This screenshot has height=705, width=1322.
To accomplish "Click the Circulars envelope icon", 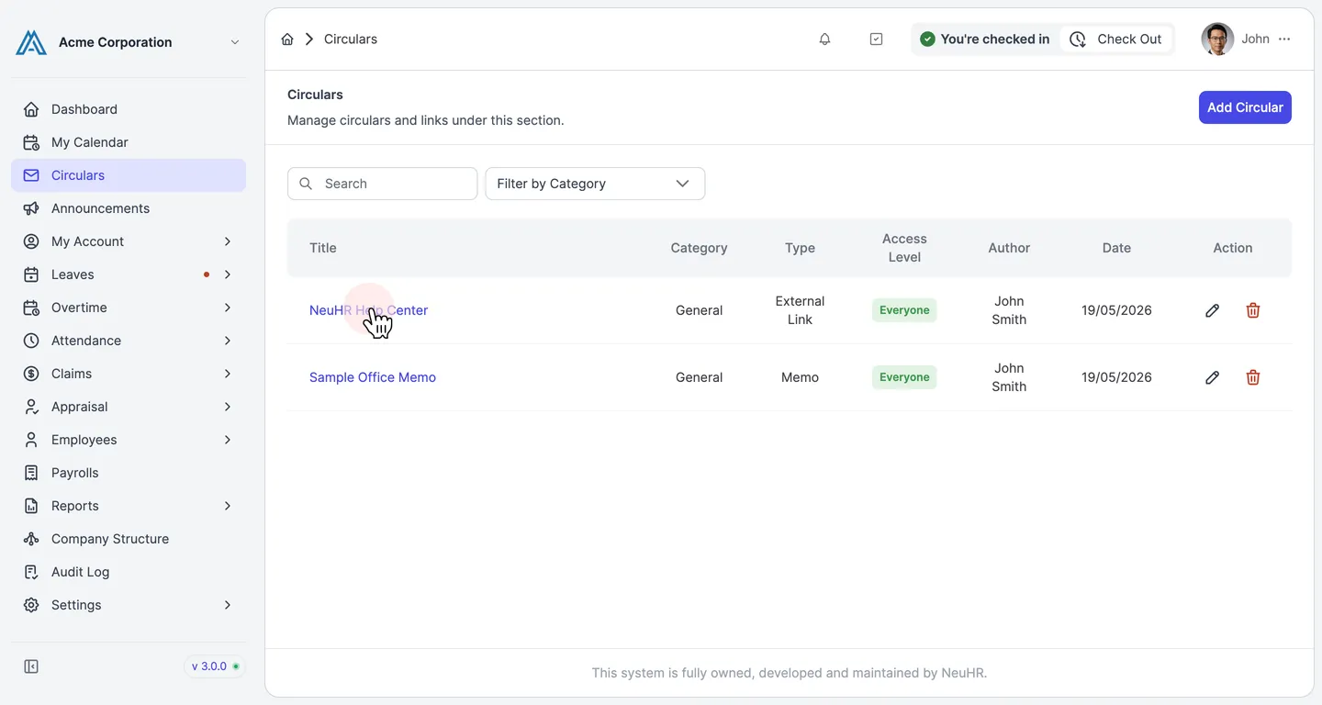I will click(31, 175).
